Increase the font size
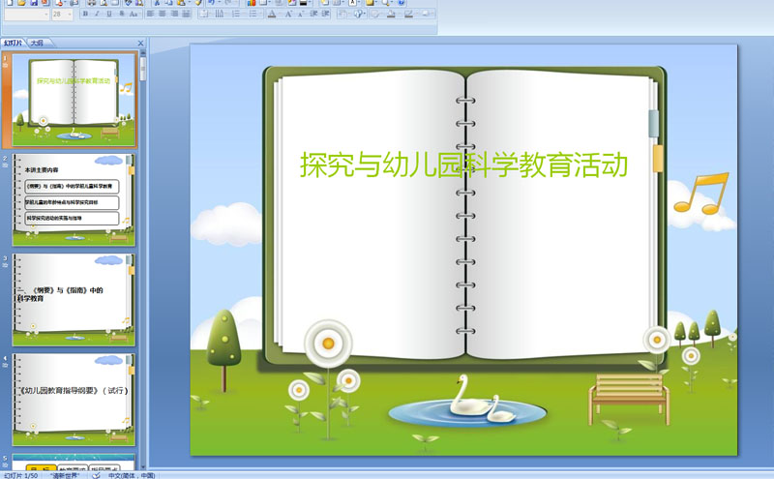The image size is (774, 479). click(x=288, y=14)
